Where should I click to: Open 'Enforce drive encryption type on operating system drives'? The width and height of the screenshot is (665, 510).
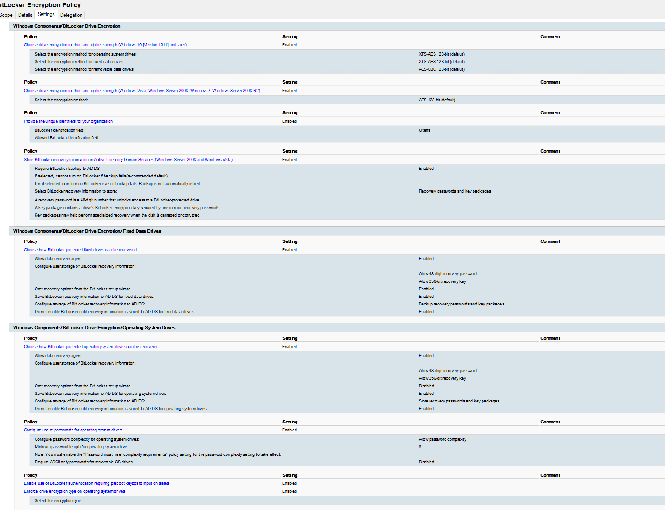[74, 491]
